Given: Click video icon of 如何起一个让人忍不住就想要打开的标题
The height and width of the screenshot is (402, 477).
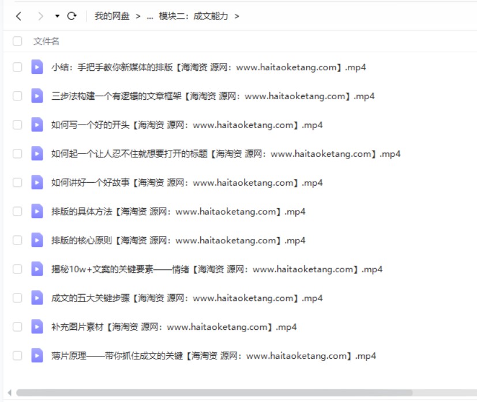Looking at the screenshot, I should (x=37, y=153).
